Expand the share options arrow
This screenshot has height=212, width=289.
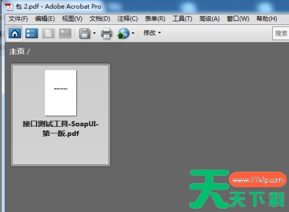(133, 33)
